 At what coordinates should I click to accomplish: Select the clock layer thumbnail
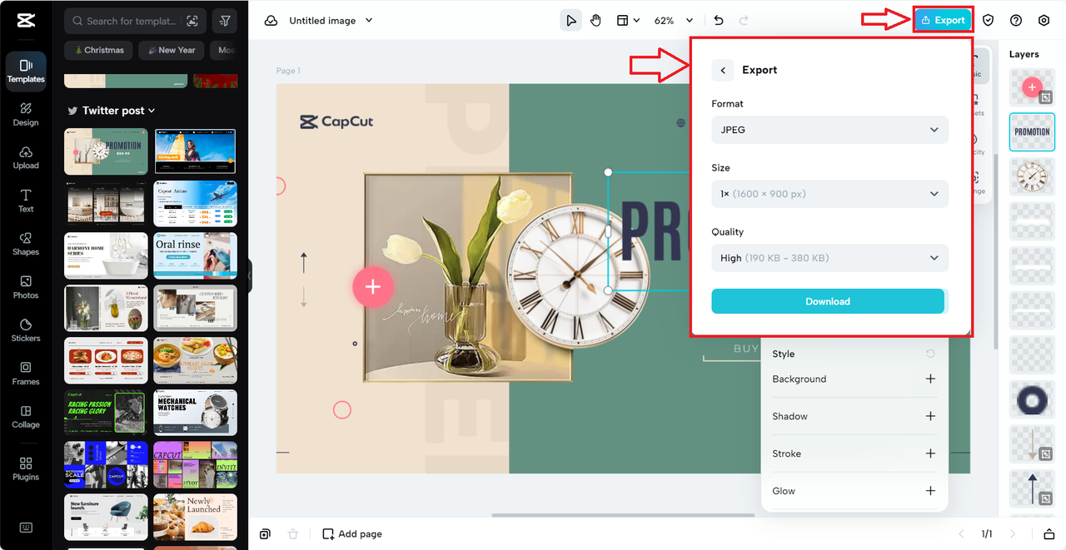(x=1032, y=176)
